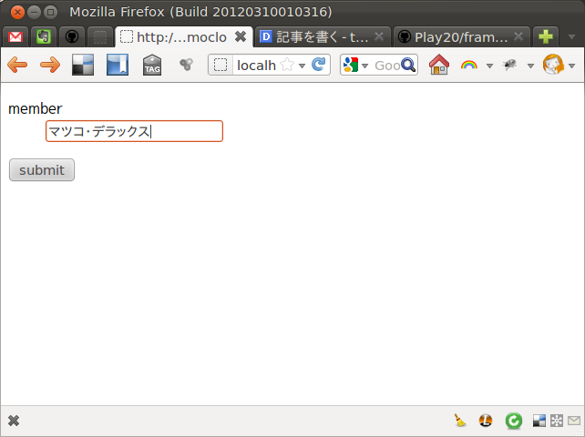
Task: Click the envelope mail status icon
Action: 574,421
